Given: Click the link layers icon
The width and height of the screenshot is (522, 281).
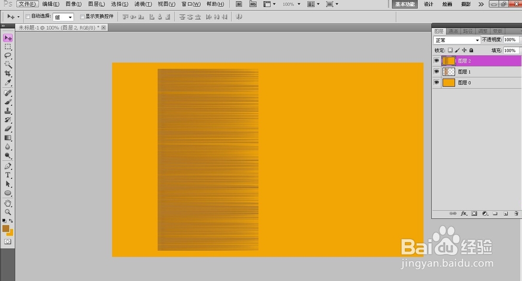Looking at the screenshot, I should [x=453, y=214].
